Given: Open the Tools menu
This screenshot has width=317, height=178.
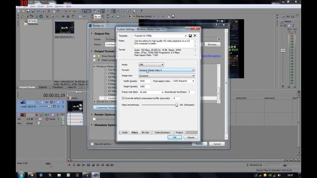Looking at the screenshot, I should (x=50, y=6).
